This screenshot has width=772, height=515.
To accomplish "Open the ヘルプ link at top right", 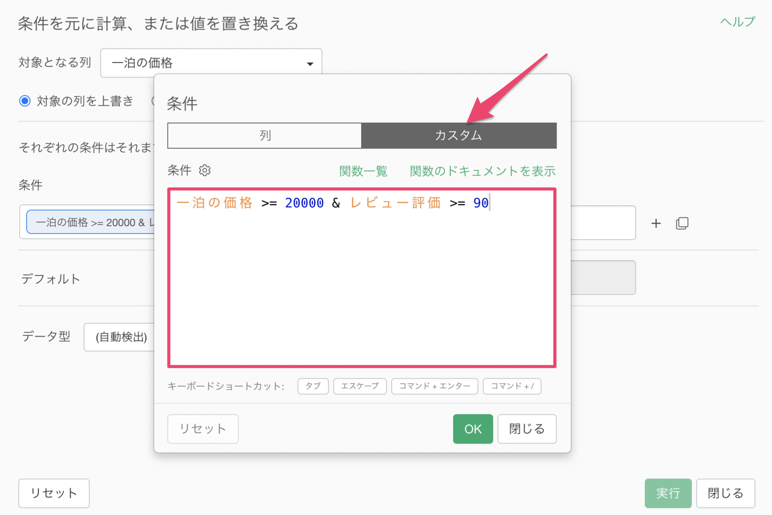I will (737, 22).
